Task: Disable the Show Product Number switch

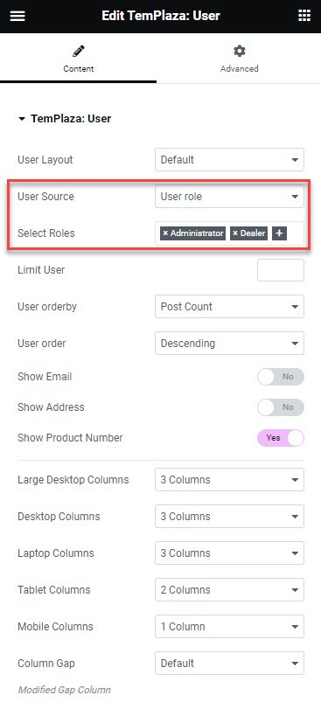Action: pyautogui.click(x=281, y=438)
